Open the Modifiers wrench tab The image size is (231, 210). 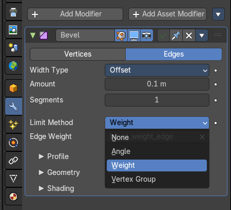(13, 107)
